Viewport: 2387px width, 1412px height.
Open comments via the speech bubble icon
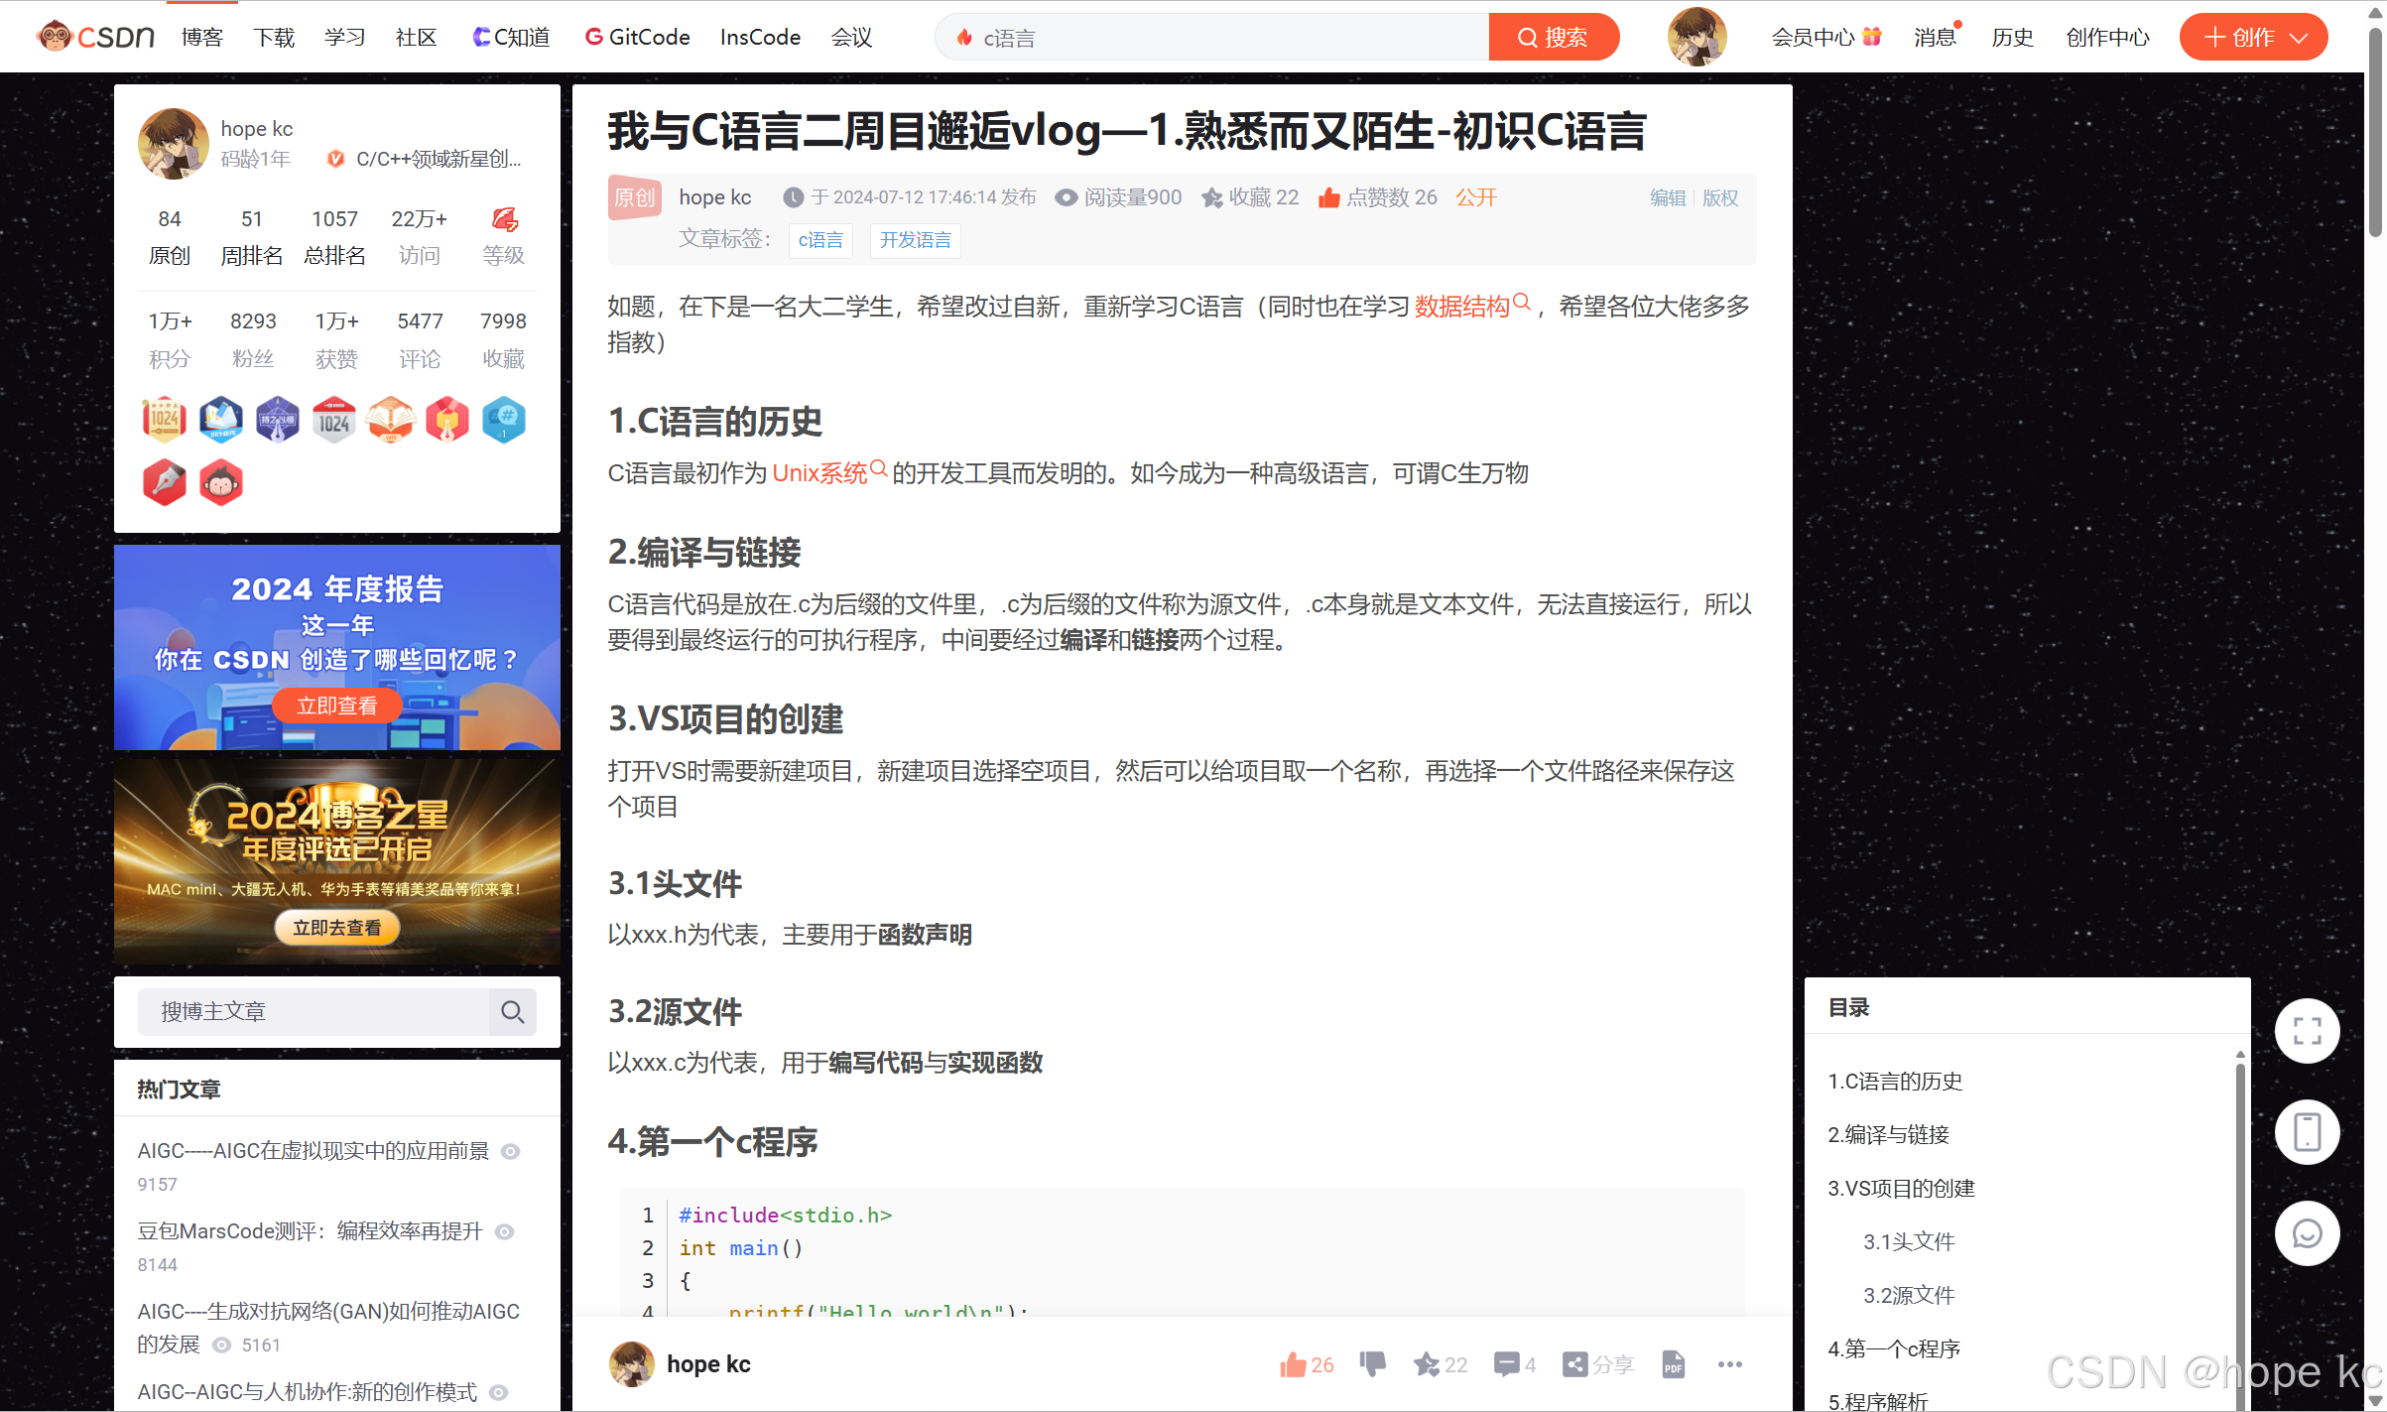coord(1506,1364)
